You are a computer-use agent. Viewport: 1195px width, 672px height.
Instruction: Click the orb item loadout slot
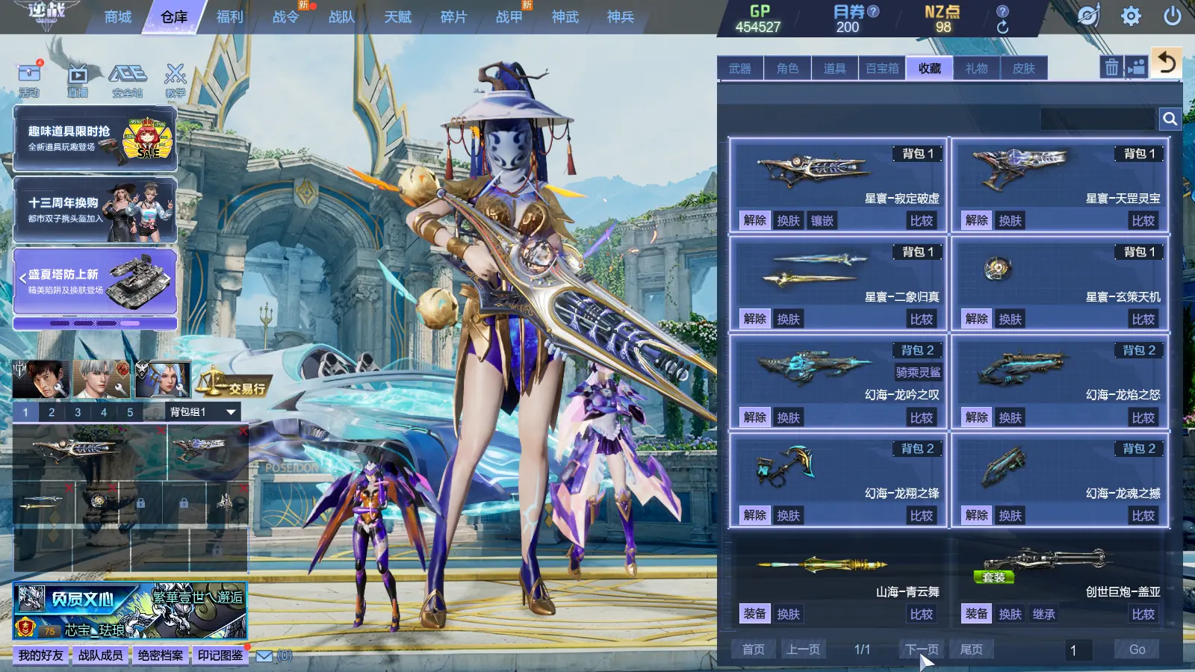tap(97, 502)
